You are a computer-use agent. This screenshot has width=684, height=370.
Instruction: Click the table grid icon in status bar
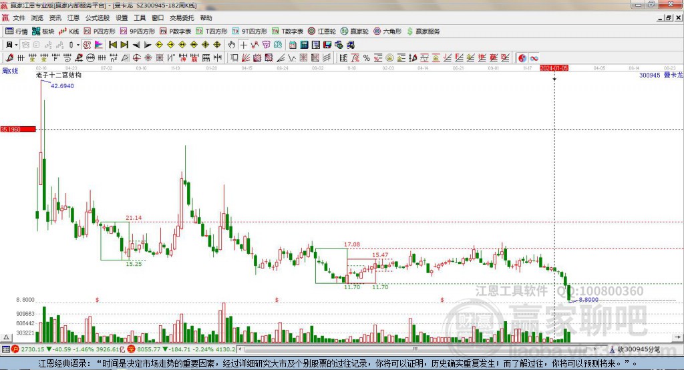click(x=5, y=349)
